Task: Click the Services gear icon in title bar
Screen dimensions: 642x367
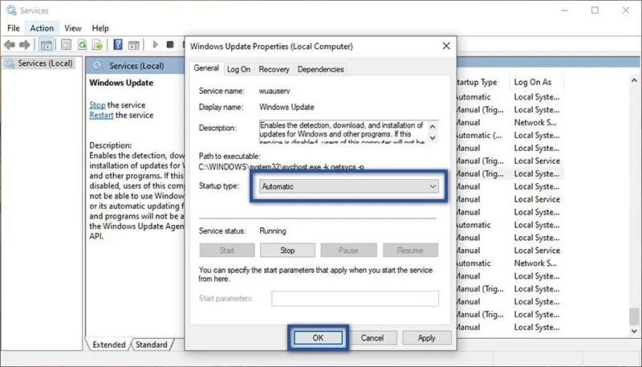Action: 11,10
